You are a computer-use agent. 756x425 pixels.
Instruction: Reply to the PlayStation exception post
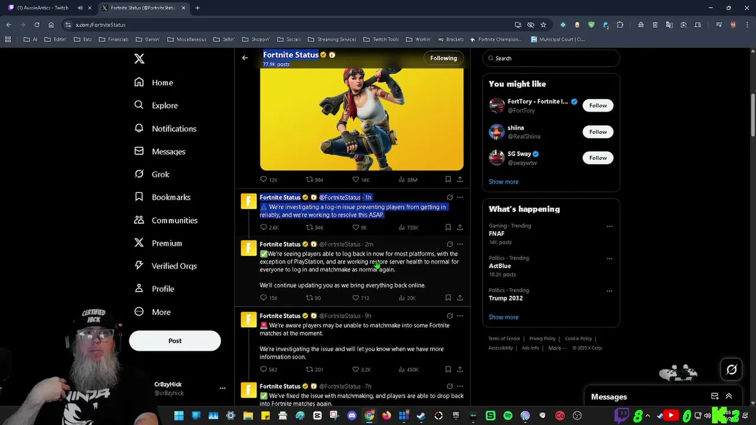tap(264, 297)
